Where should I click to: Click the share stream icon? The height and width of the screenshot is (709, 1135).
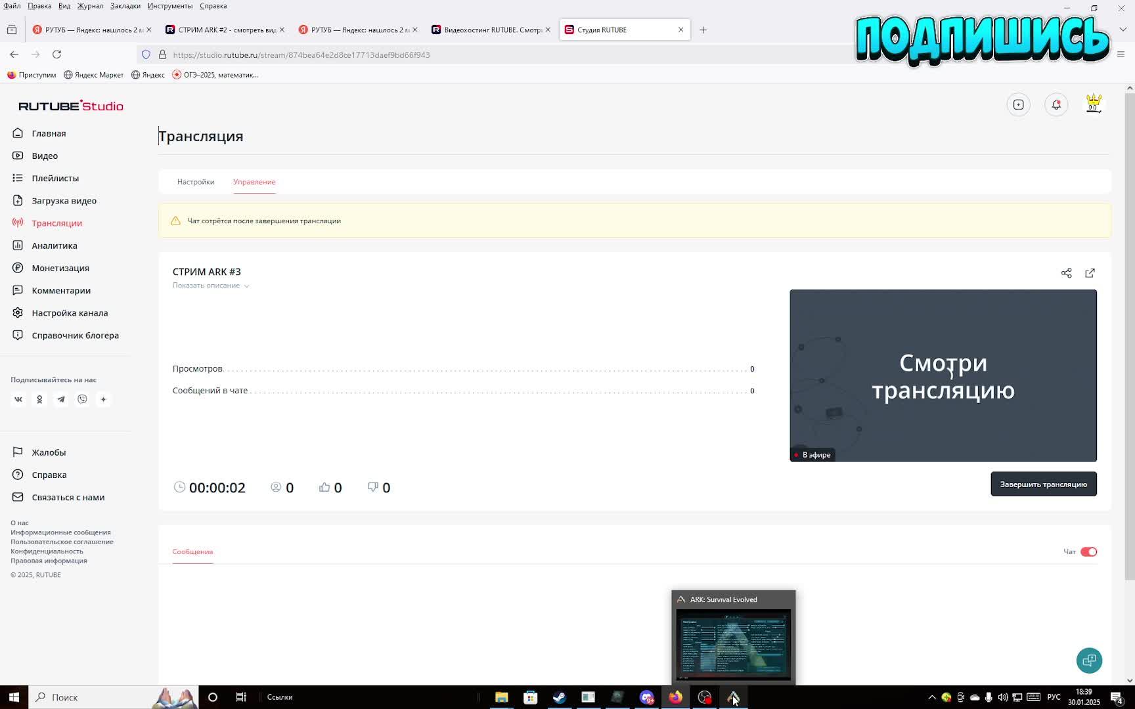pos(1066,273)
